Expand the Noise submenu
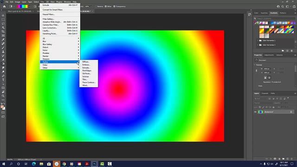The height and width of the screenshot is (167, 297). [x=60, y=50]
